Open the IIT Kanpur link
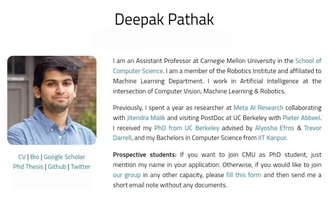 [272, 138]
